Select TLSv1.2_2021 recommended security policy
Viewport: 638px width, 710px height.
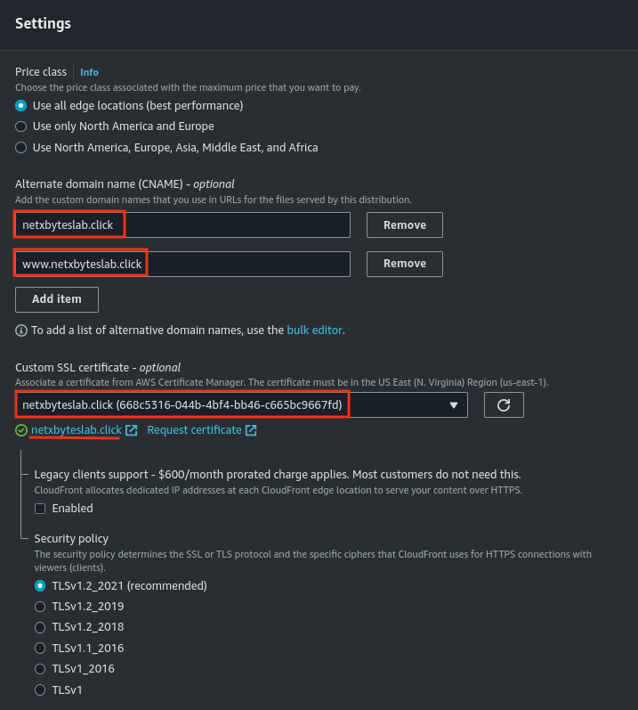click(40, 586)
